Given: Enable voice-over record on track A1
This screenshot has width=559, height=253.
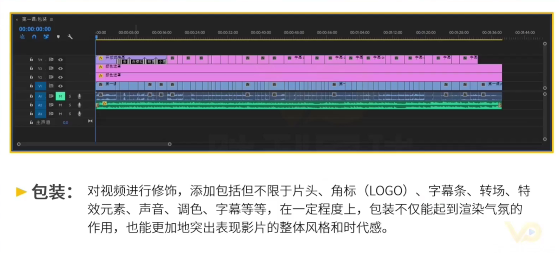Looking at the screenshot, I should pos(79,96).
